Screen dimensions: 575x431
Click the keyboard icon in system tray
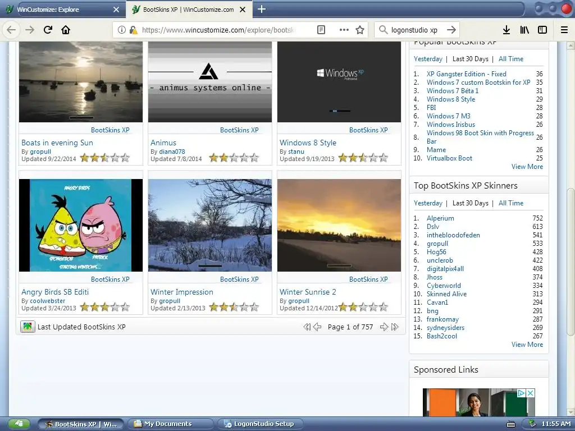(x=511, y=424)
